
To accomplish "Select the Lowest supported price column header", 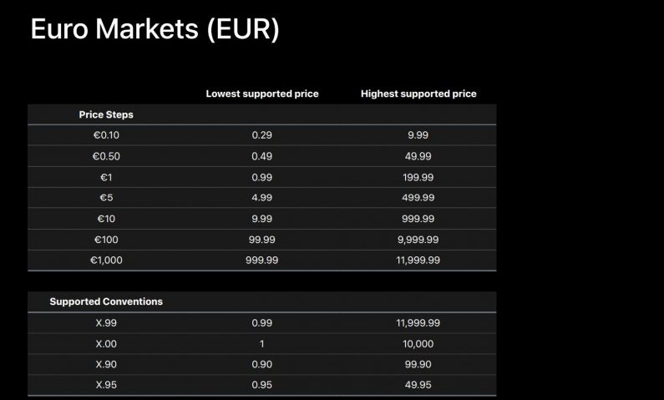I will [x=261, y=94].
